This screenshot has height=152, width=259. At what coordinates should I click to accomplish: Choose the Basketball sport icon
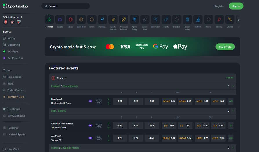coord(81,20)
